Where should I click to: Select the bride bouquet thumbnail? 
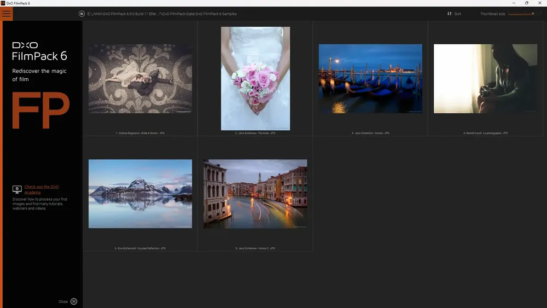(255, 78)
